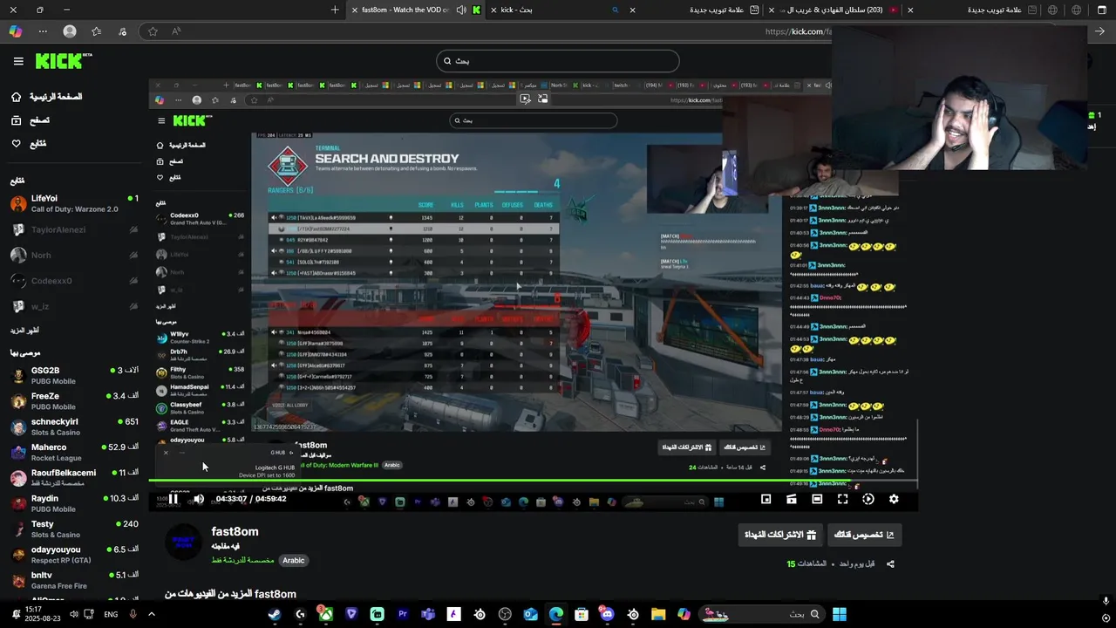Open the browser profile avatar
1116x628 pixels.
click(x=70, y=31)
